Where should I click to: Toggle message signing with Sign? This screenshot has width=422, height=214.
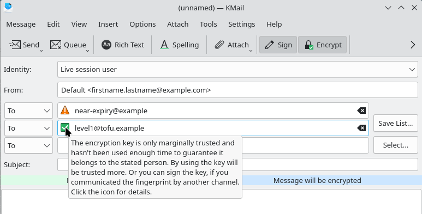click(278, 45)
